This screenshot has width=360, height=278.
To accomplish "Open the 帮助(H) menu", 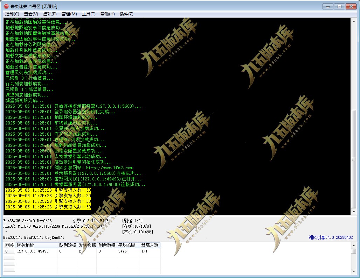I will click(108, 14).
